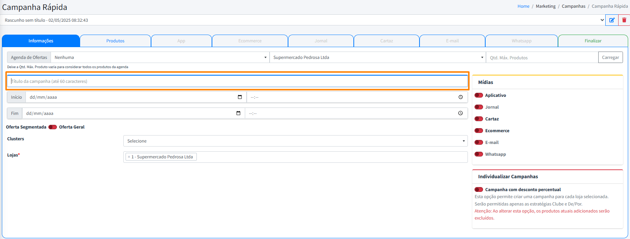The width and height of the screenshot is (630, 239).
Task: Open the Início date calendar picker icon
Action: click(x=240, y=97)
